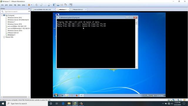Show hidden icons in the guest system tray

point(145,96)
